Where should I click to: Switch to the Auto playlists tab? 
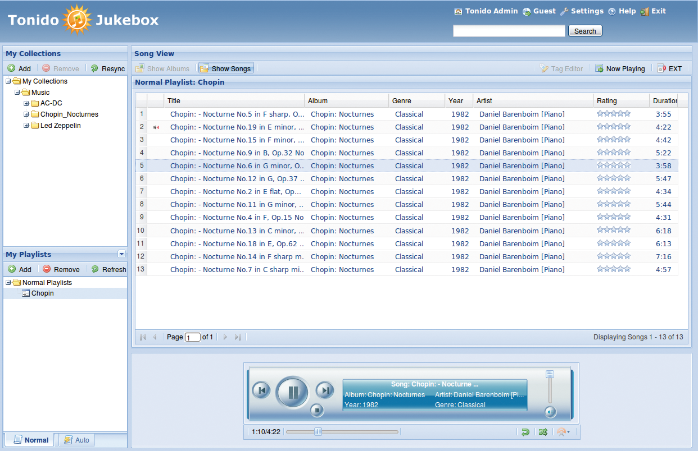76,440
